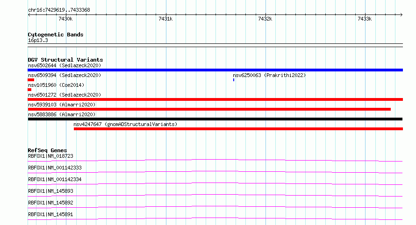
Task: Open the nsv6250063 (Prakrithi2022) label
Action: (x=269, y=75)
